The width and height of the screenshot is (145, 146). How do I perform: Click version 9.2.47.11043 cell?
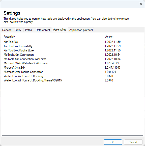pyautogui.click(x=112, y=68)
